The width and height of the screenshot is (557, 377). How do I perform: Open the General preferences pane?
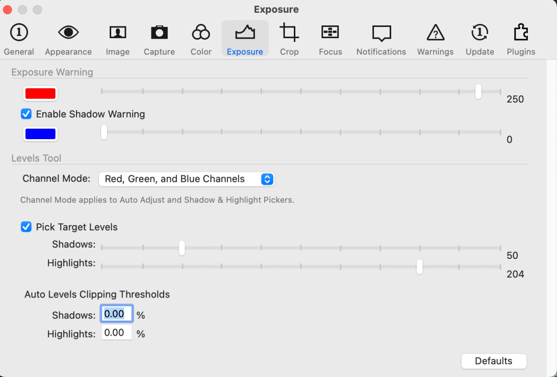click(19, 39)
